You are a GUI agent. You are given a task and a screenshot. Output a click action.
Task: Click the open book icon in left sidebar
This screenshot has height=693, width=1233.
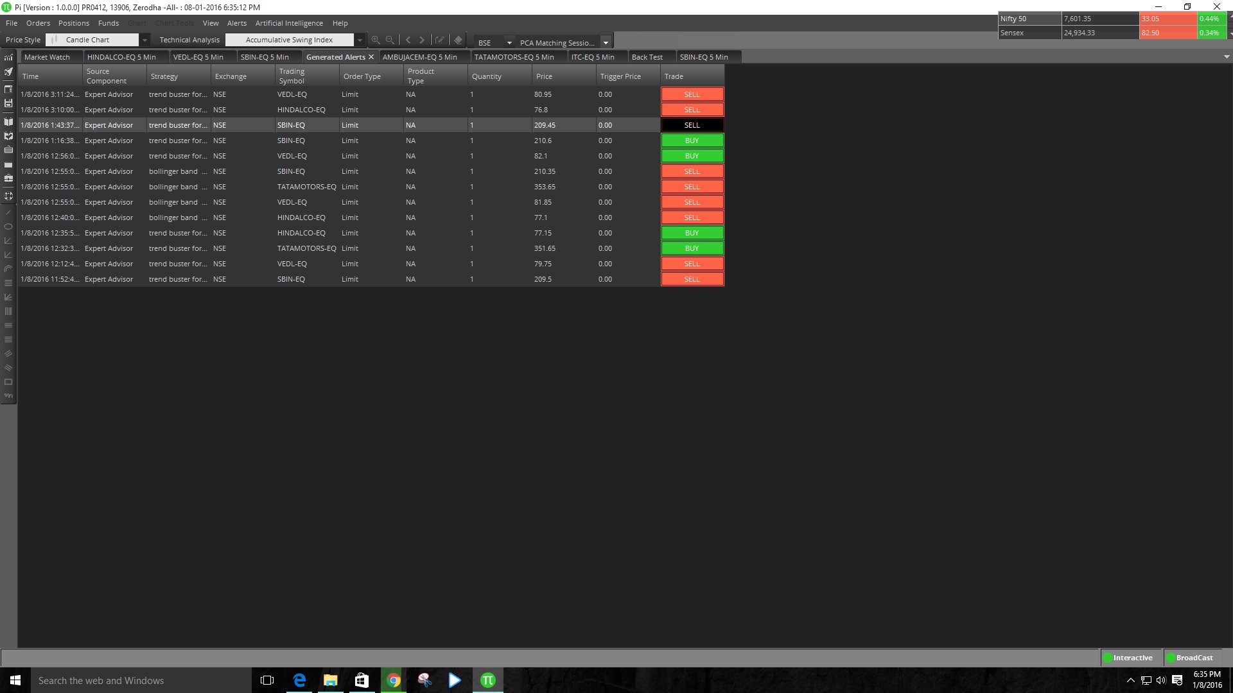(8, 121)
